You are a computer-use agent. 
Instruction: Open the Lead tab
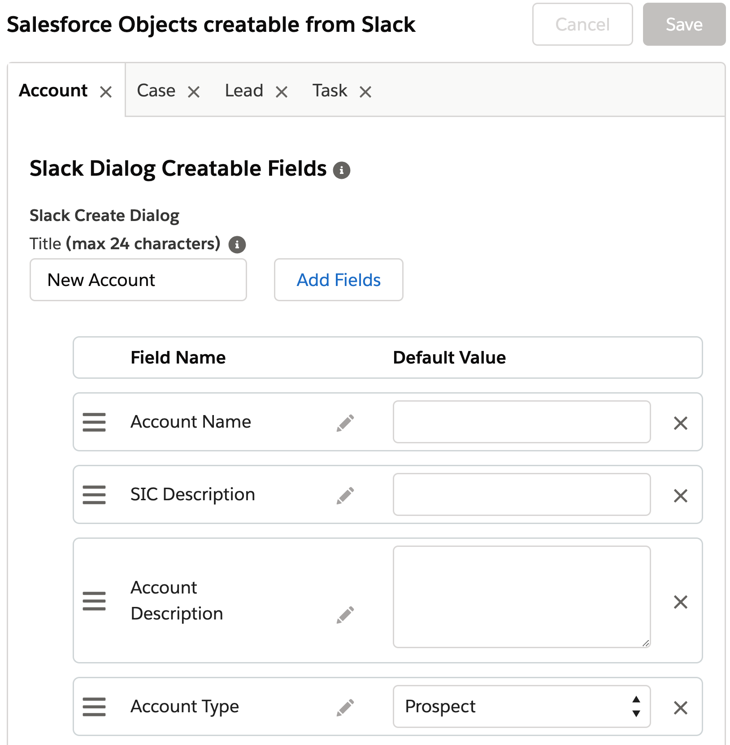pos(244,91)
